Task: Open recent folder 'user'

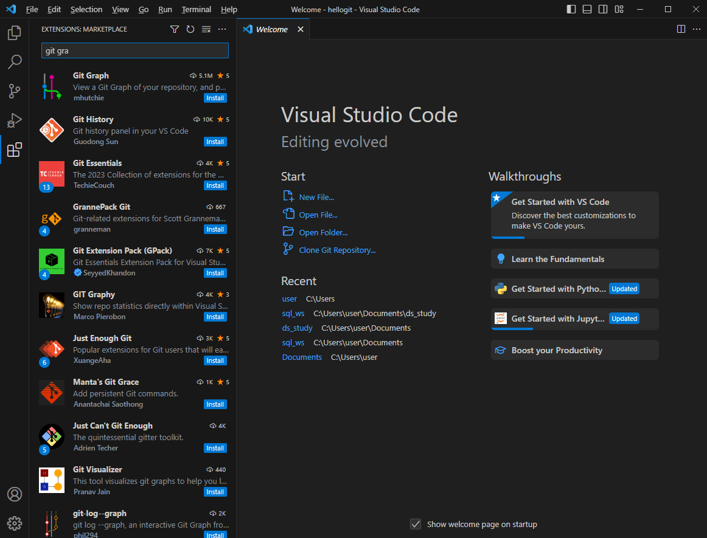Action: pos(290,298)
